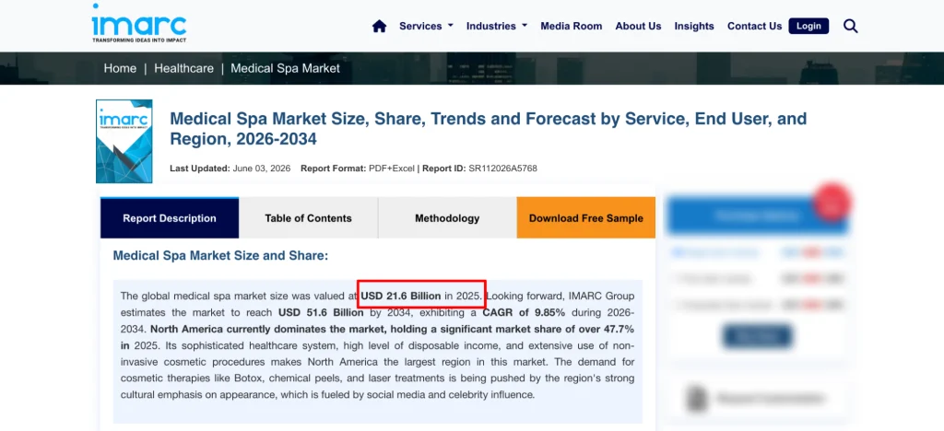
Task: Switch to Table of Contents tab
Action: 308,218
